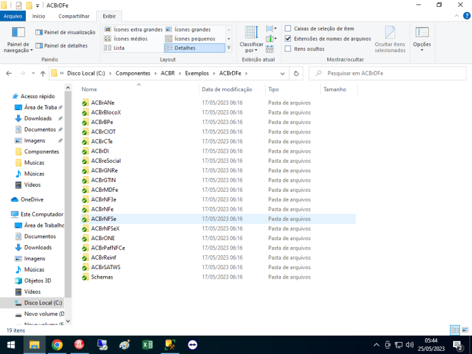This screenshot has height=354, width=472.
Task: Expand the layout gallery more arrow
Action: point(229,48)
